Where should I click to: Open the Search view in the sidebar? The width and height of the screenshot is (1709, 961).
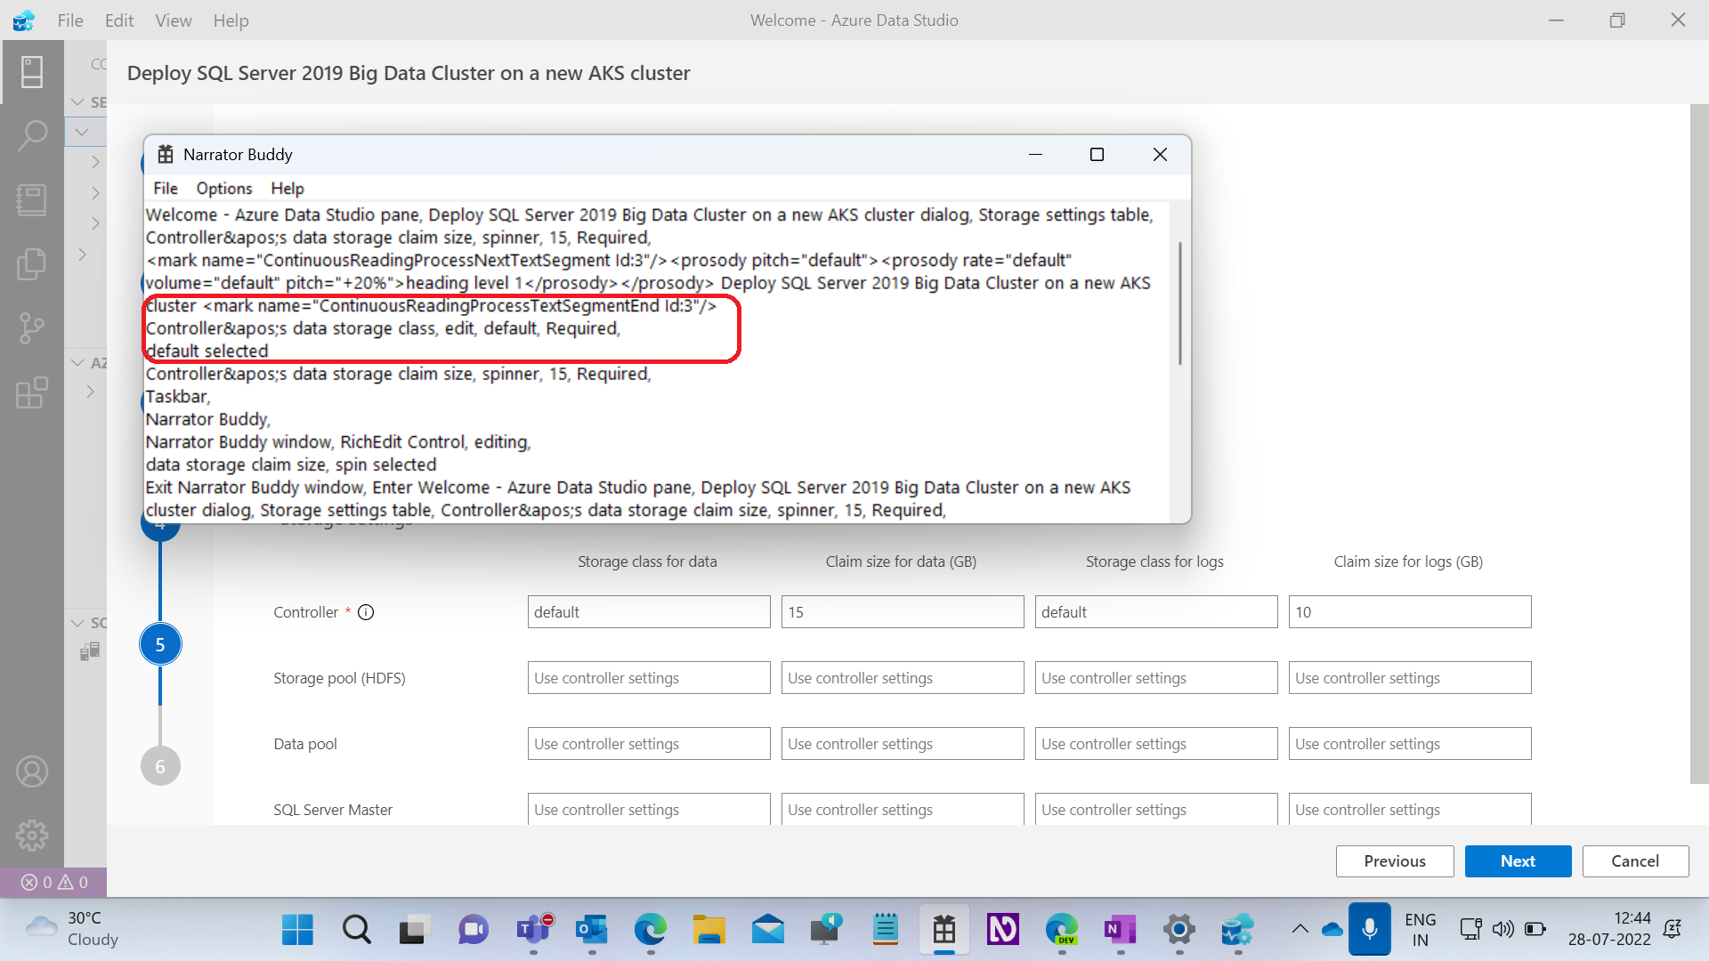pyautogui.click(x=33, y=134)
